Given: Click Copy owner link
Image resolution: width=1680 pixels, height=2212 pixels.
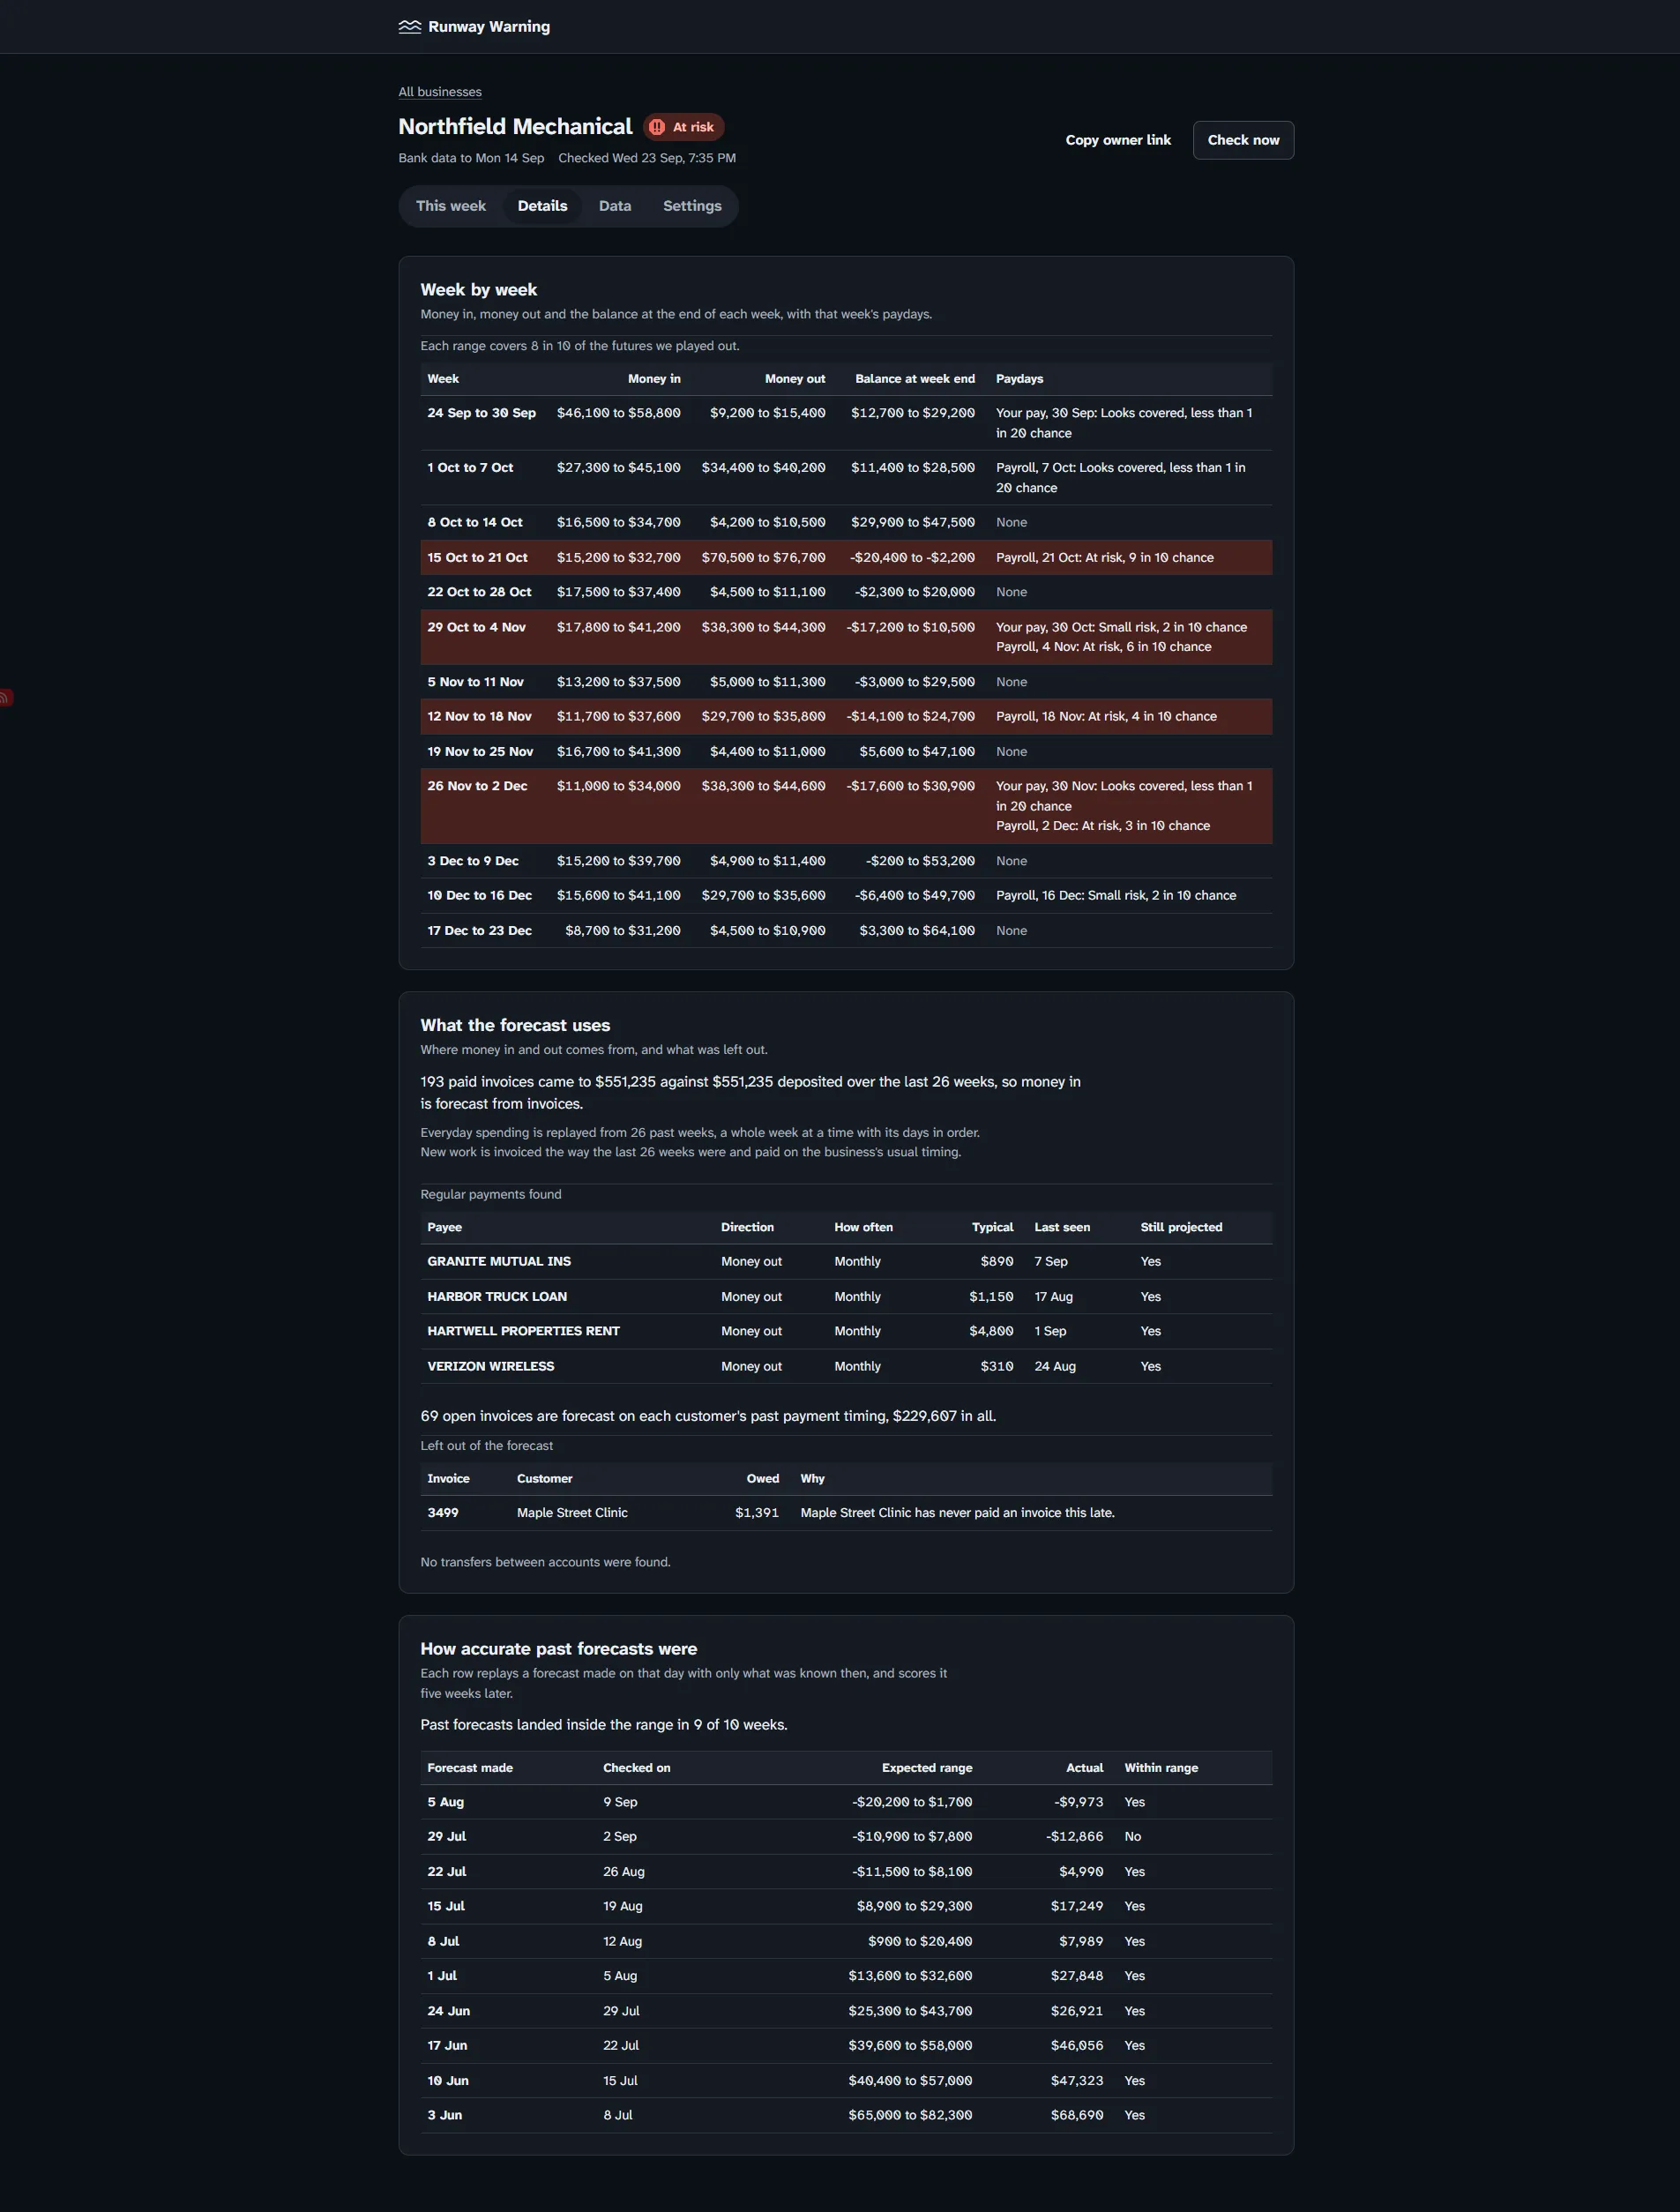Looking at the screenshot, I should tap(1118, 140).
